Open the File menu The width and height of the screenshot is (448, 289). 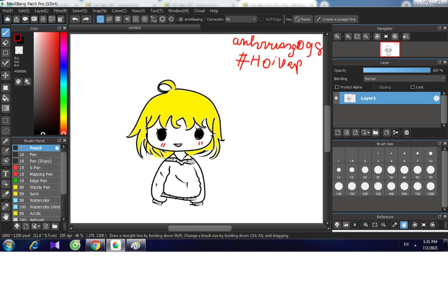(8, 10)
